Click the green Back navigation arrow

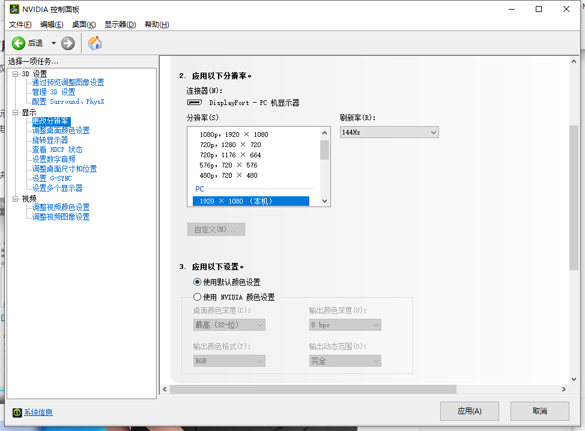click(18, 43)
